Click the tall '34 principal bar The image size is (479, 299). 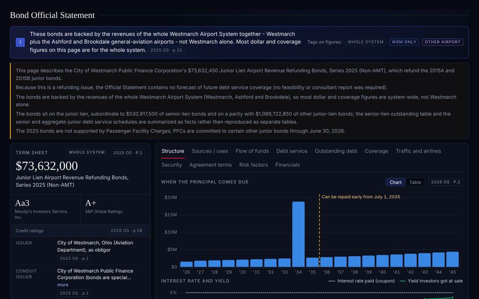tap(298, 234)
